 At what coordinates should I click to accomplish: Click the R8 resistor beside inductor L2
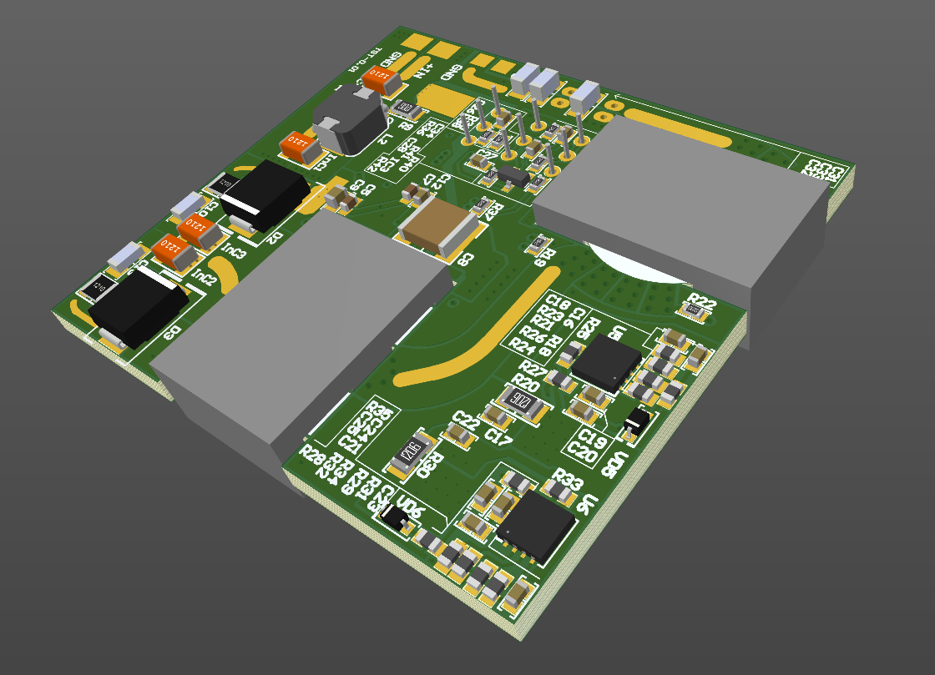coord(407,109)
